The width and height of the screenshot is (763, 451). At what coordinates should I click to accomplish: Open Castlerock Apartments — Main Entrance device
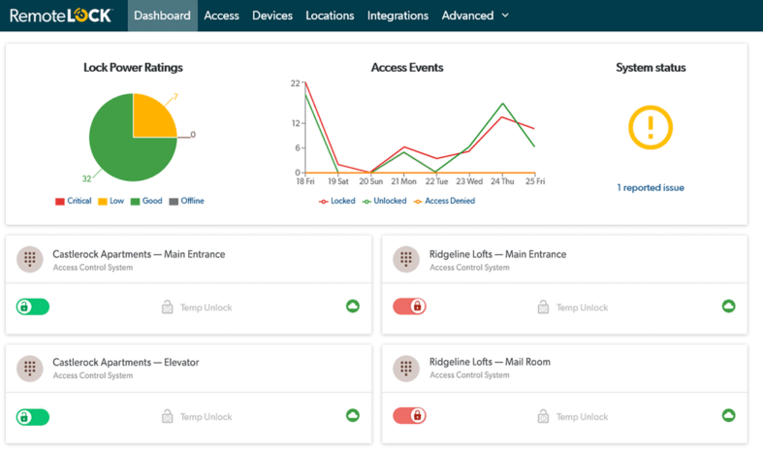(139, 254)
